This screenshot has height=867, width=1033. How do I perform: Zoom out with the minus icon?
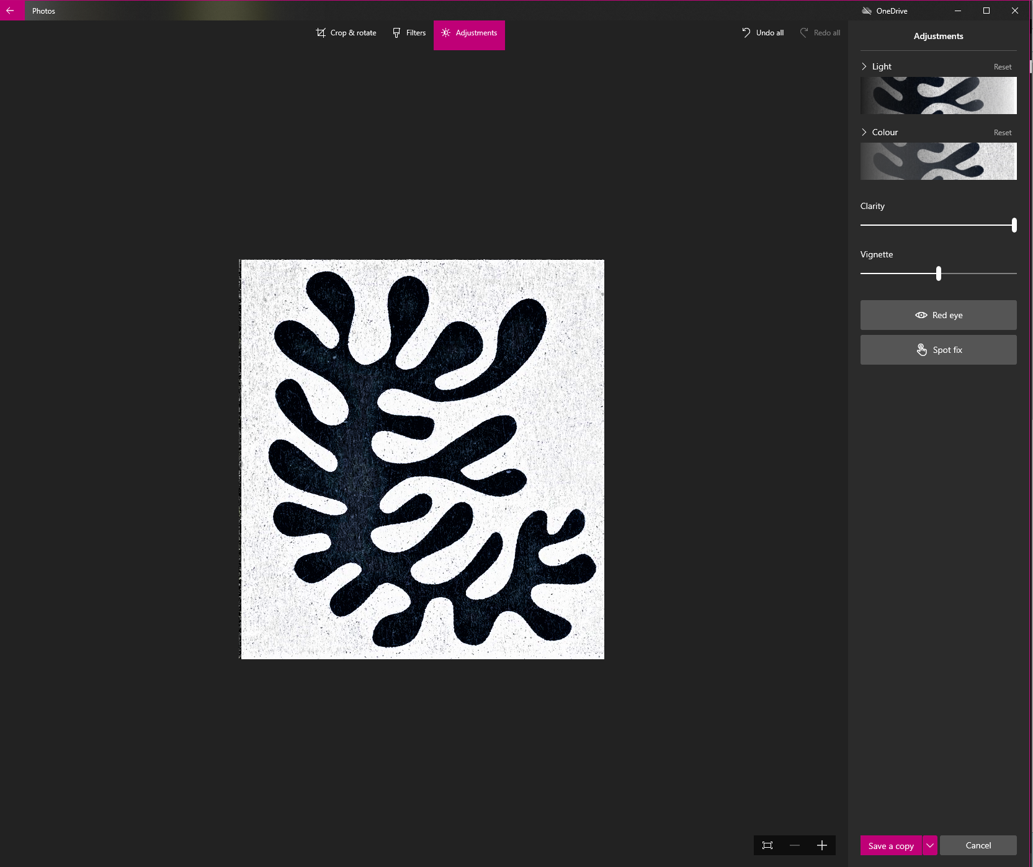[795, 845]
